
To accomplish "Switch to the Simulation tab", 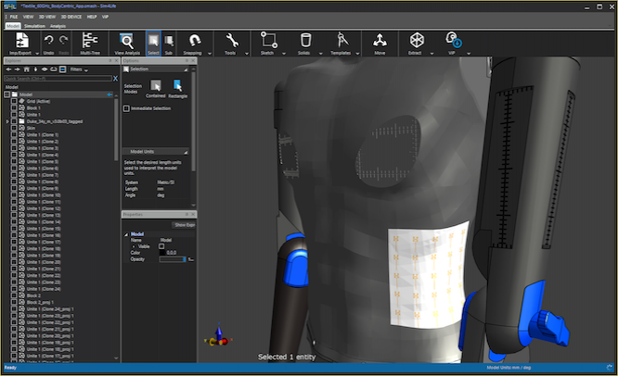I will (x=34, y=26).
